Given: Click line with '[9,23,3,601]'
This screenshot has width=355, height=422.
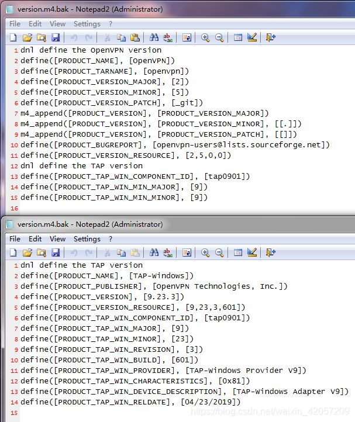Looking at the screenshot, I should 133,307.
